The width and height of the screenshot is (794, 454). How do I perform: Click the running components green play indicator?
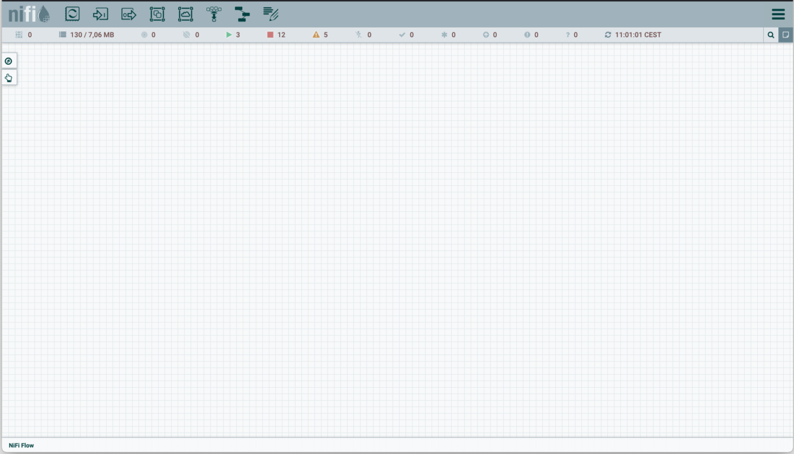229,35
